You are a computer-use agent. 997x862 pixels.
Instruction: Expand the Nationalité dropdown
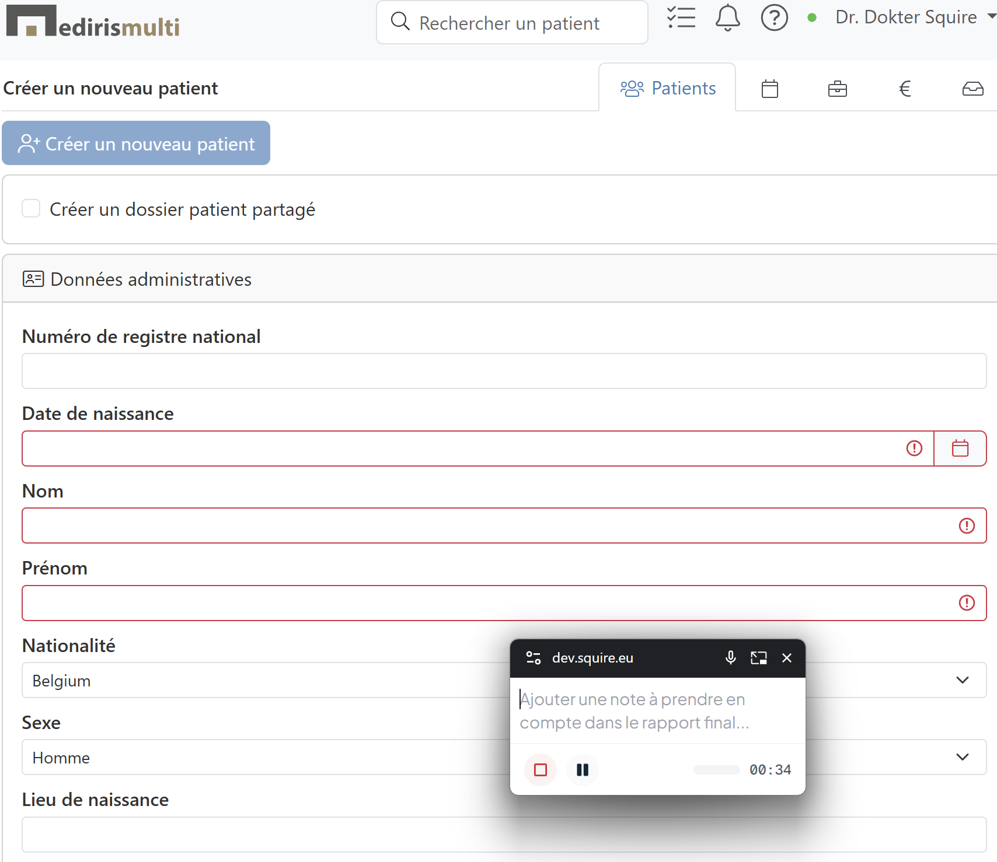(x=962, y=680)
